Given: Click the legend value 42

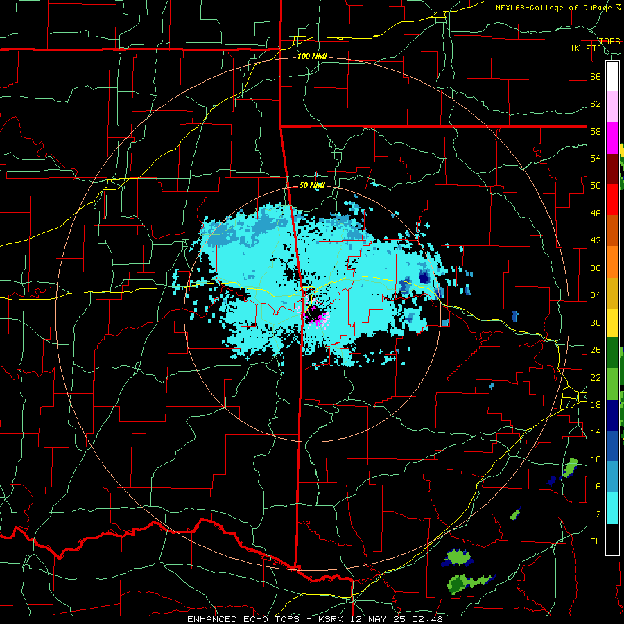Looking at the screenshot, I should point(596,241).
